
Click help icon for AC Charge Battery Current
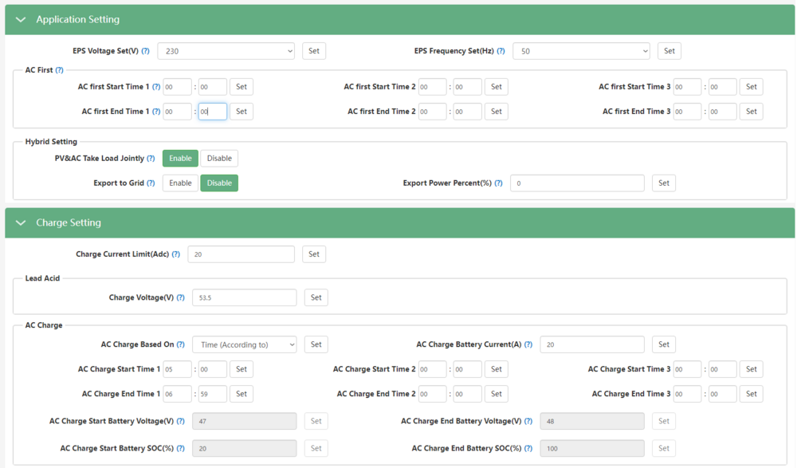coord(528,344)
